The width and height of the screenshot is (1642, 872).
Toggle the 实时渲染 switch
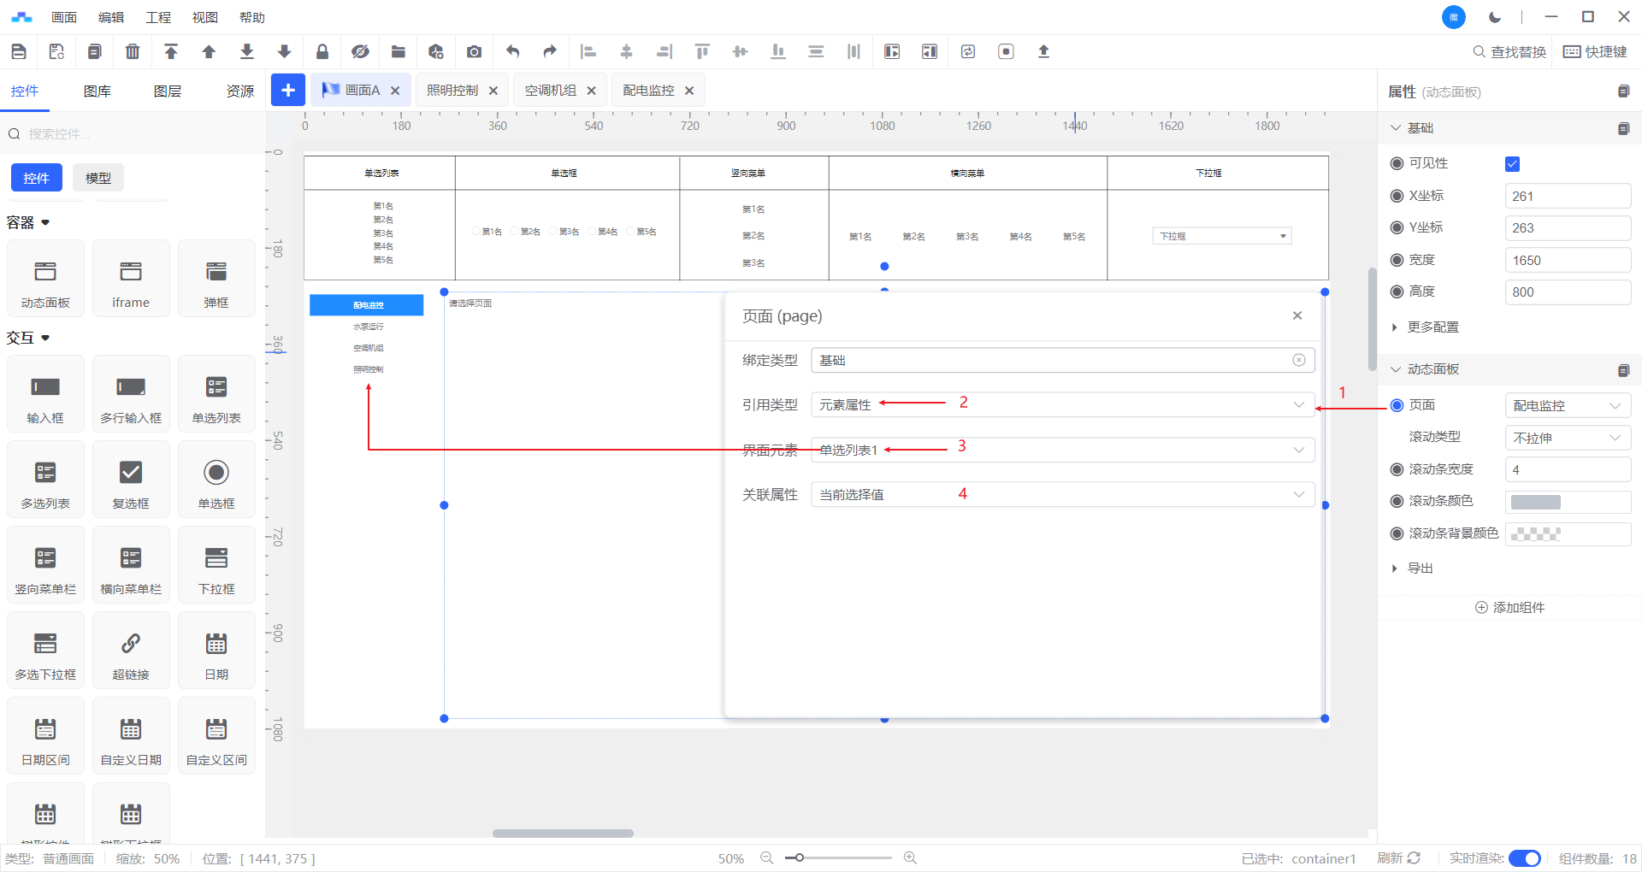[x=1524, y=858]
